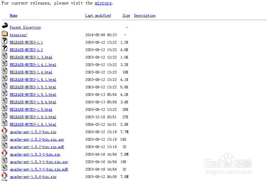The image size is (267, 181).
Task: Sort listing by Last modified column
Action: click(98, 16)
